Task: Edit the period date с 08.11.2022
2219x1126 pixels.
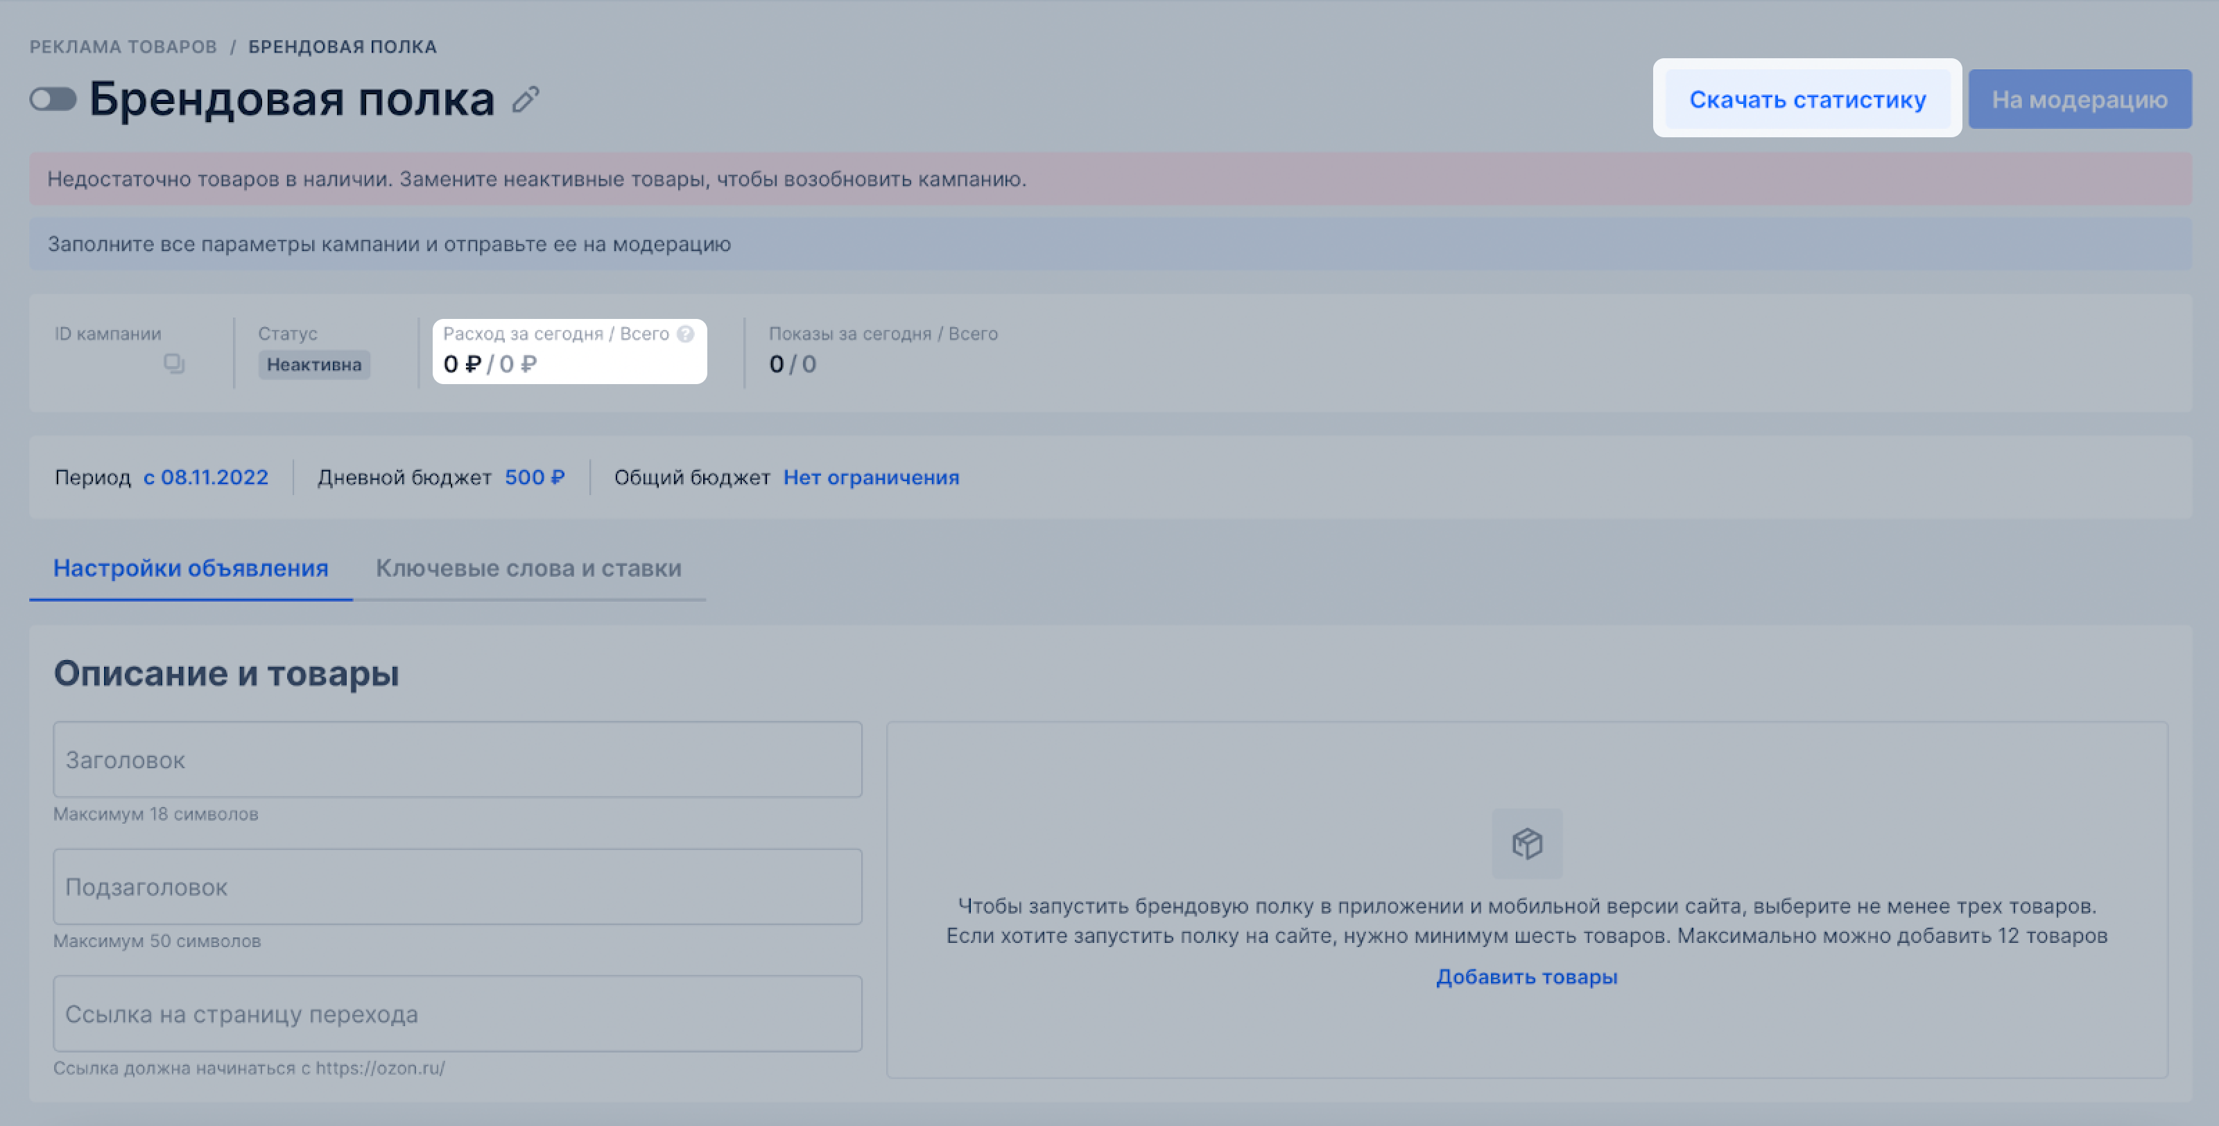Action: tap(206, 477)
